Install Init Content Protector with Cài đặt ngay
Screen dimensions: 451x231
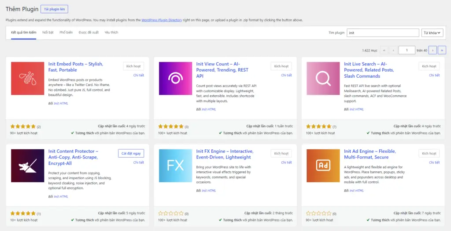click(131, 154)
